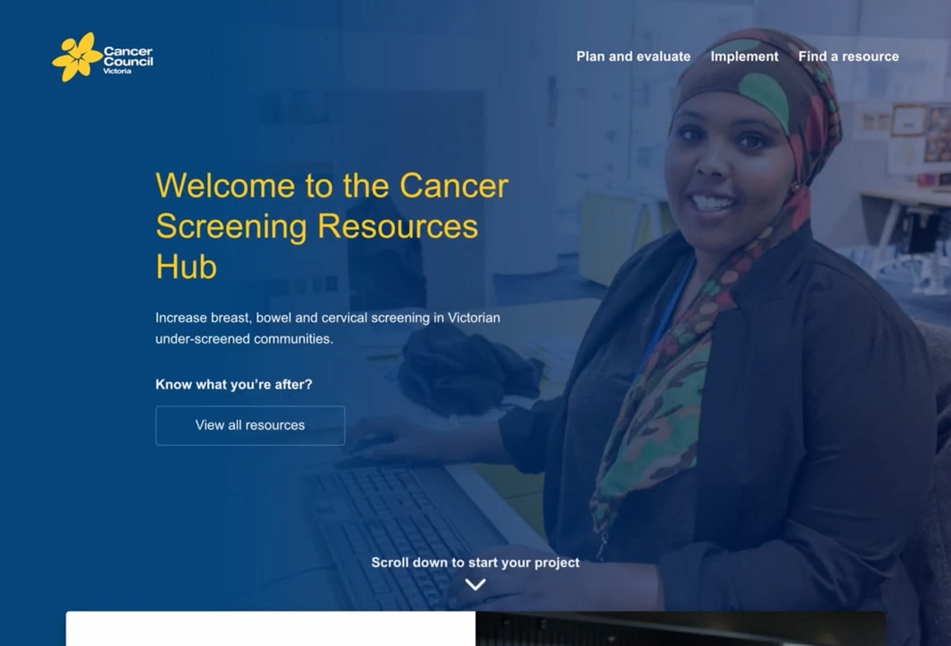This screenshot has height=646, width=951.
Task: Click the small Victoria word under logo
Action: click(x=117, y=71)
